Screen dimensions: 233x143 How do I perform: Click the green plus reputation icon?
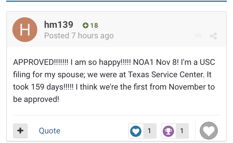85,25
